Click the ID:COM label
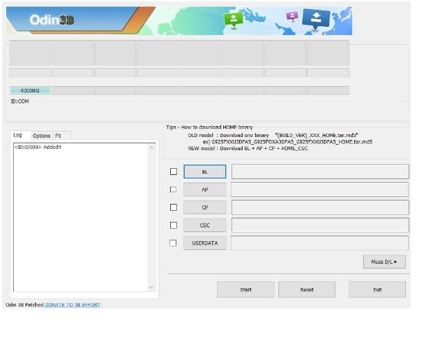Image resolution: width=441 pixels, height=361 pixels. tap(20, 101)
